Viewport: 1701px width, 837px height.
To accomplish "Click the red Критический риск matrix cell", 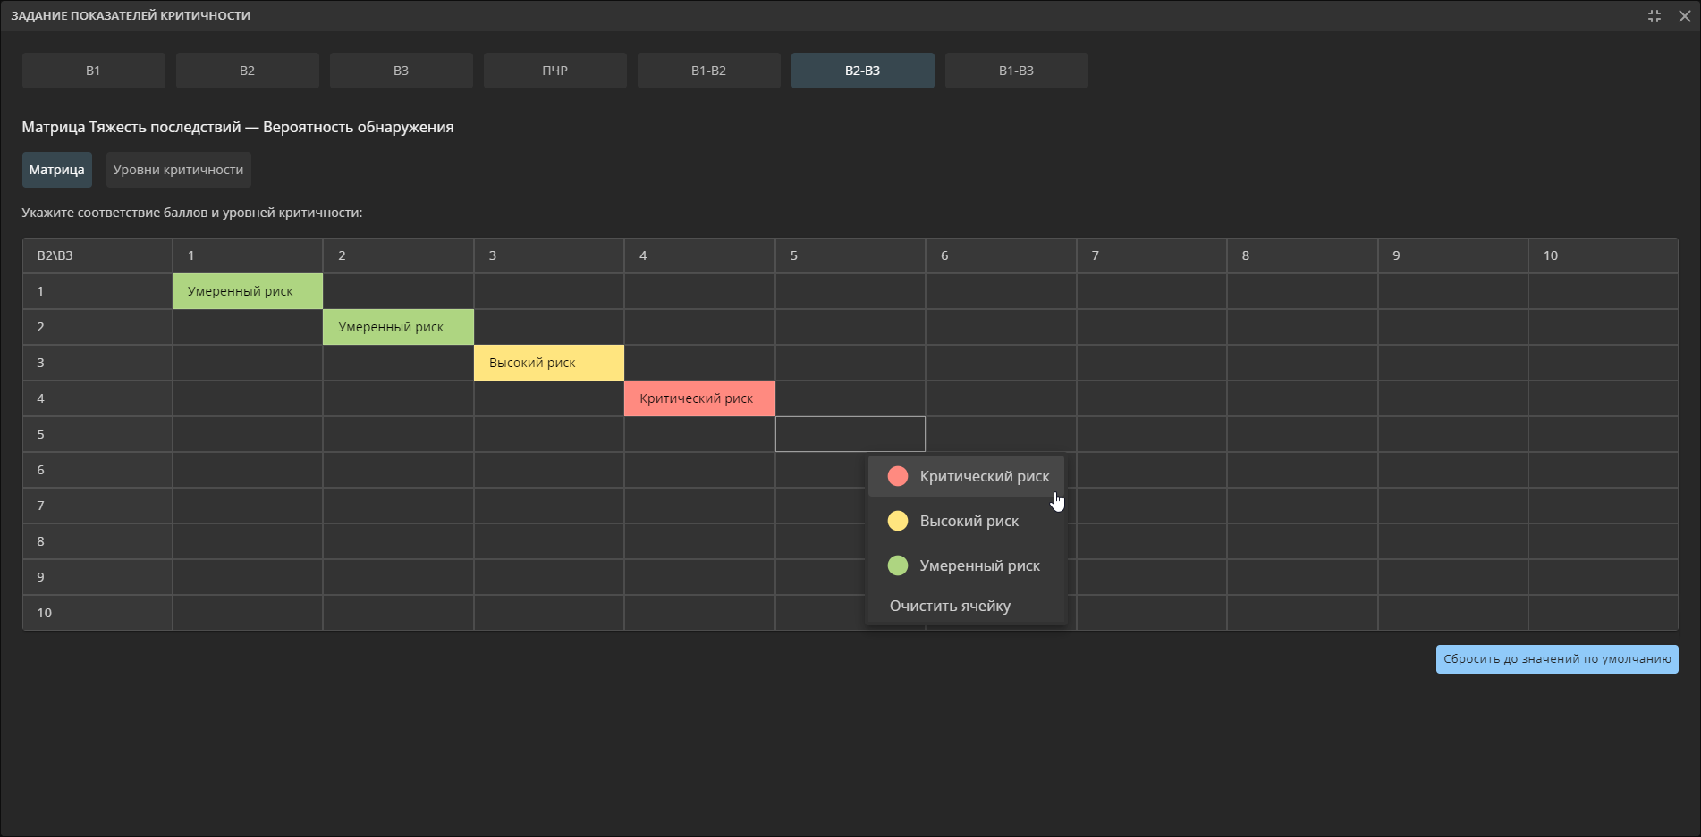I will click(x=699, y=398).
